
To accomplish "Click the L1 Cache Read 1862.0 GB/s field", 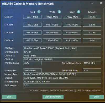I will coord(32,25).
